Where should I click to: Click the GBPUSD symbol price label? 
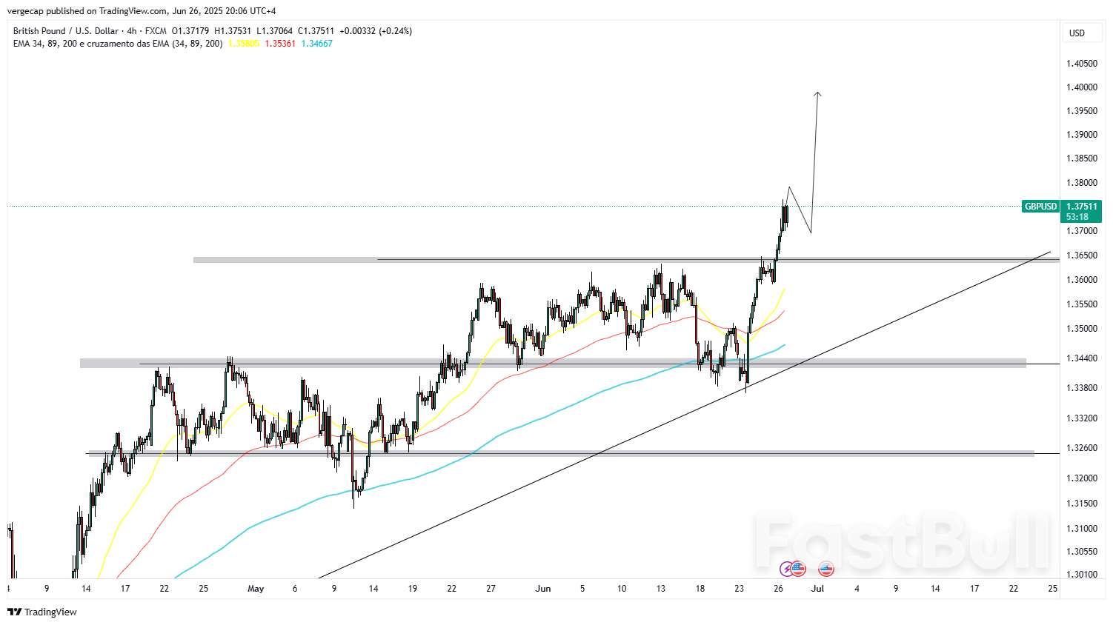tap(1040, 207)
